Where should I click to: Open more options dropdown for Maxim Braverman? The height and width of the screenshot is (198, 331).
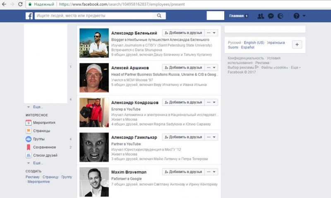pos(211,172)
